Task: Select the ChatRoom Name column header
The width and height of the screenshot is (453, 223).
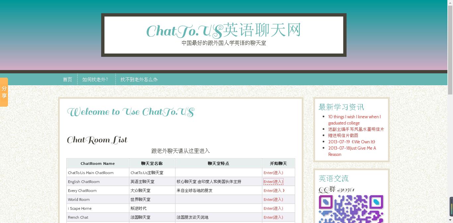Action: (x=98, y=163)
